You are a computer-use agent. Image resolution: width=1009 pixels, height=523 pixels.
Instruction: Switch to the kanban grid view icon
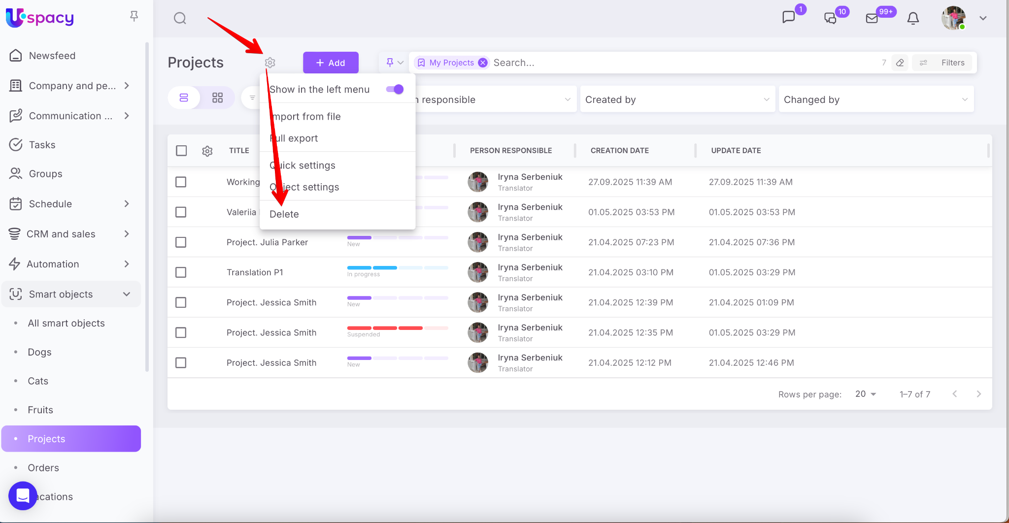(217, 98)
